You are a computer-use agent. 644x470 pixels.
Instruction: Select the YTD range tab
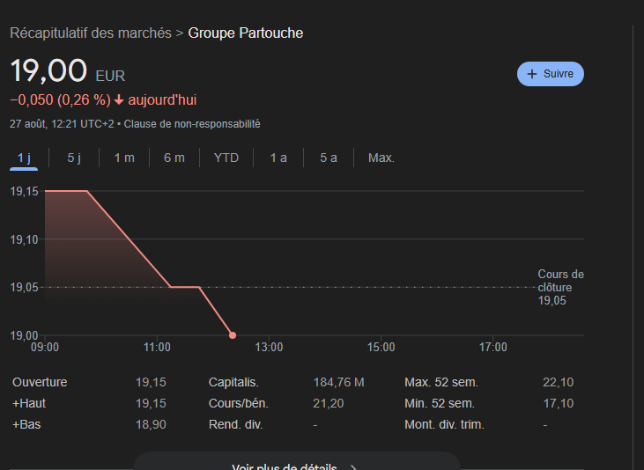coord(226,158)
